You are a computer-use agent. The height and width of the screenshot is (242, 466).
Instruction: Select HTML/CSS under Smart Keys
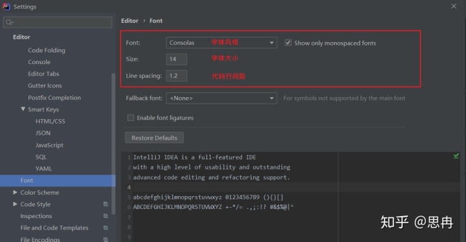[x=50, y=121]
